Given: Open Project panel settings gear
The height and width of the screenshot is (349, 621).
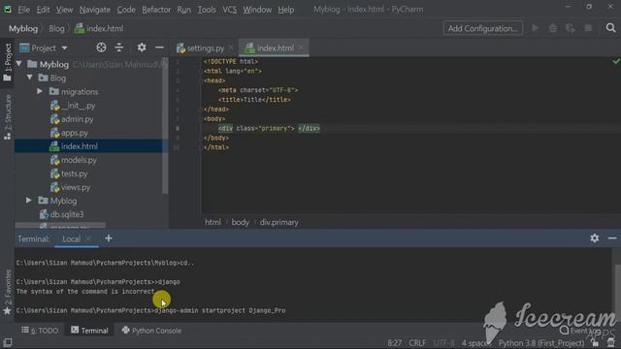Looking at the screenshot, I should 142,48.
